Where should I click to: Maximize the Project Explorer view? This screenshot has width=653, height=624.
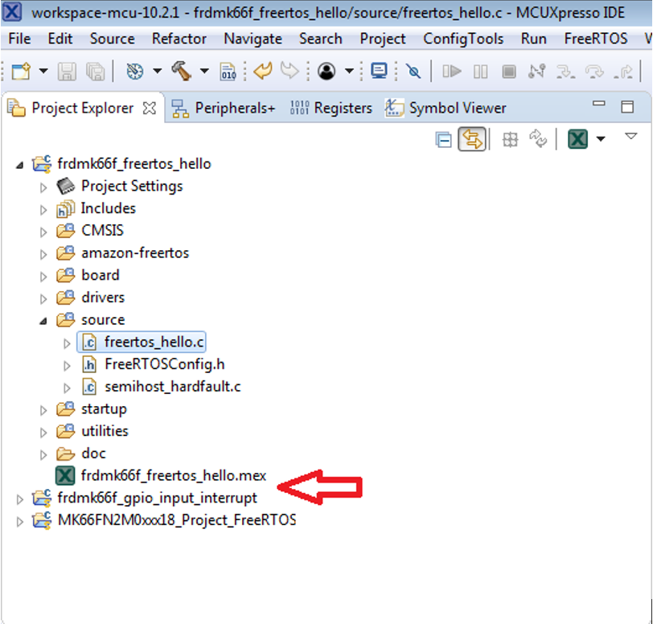[x=627, y=107]
